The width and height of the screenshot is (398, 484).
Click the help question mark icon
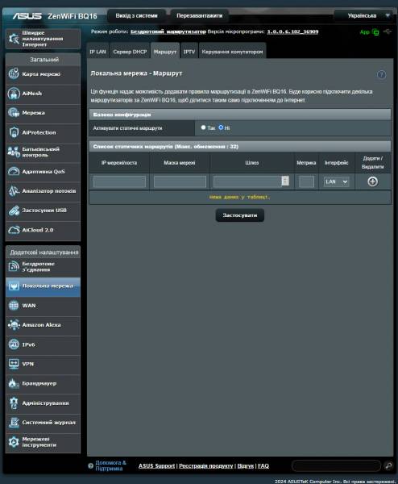pos(381,75)
